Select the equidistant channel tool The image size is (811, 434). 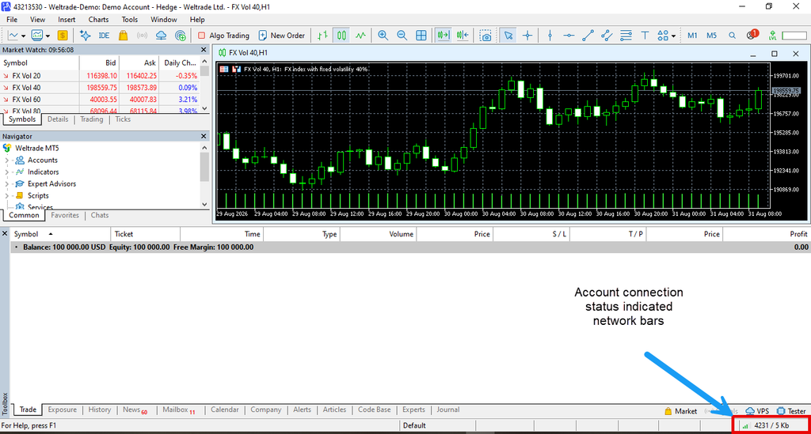[607, 36]
